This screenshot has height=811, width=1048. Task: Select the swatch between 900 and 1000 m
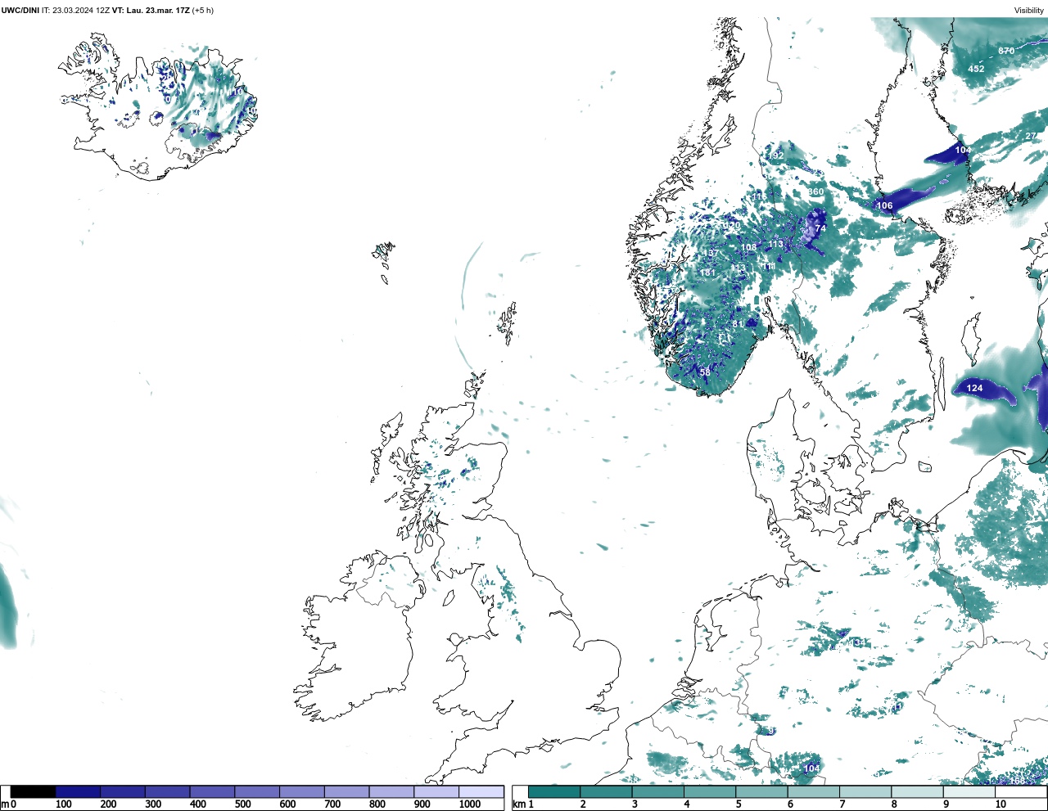(436, 791)
